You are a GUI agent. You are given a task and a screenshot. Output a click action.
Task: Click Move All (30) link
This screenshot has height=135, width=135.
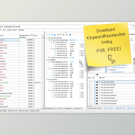(x=108, y=108)
